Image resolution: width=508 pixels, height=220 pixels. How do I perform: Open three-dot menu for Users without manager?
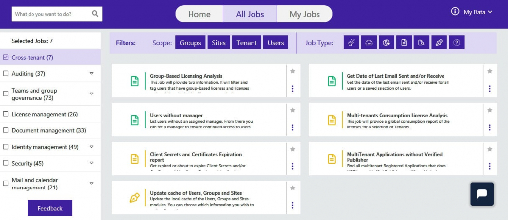(x=292, y=127)
